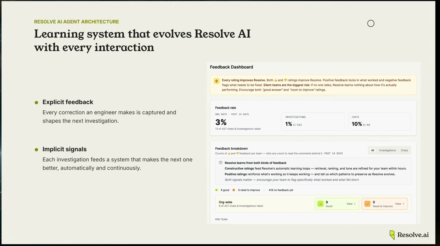The height and width of the screenshot is (246, 440).
Task: Click the thumbs-down icon in Need to improve card
Action: 367,204
